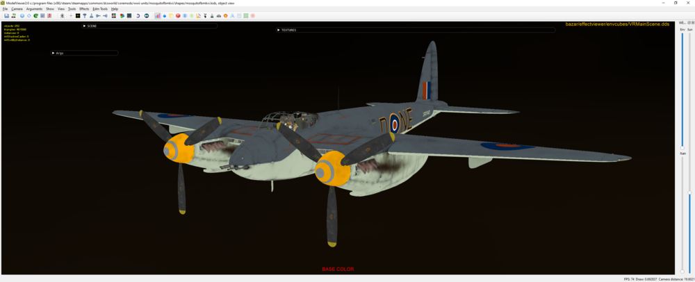
Task: Click the Env vertical slider
Action: (x=682, y=91)
